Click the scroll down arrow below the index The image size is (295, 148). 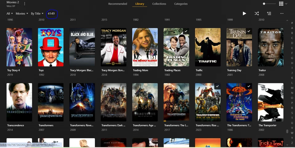coord(287,145)
